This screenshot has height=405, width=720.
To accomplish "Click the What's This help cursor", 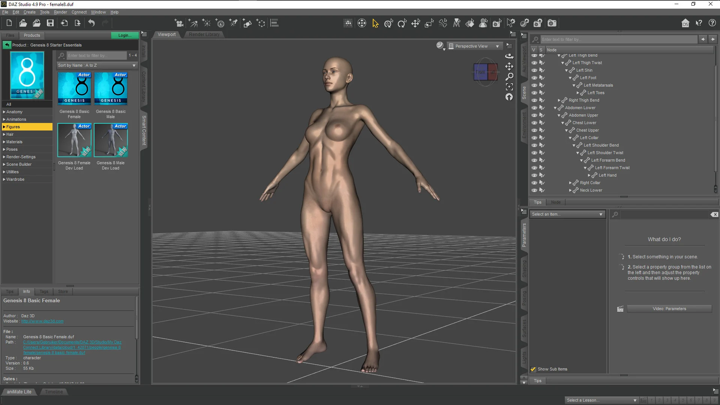I will pyautogui.click(x=699, y=23).
